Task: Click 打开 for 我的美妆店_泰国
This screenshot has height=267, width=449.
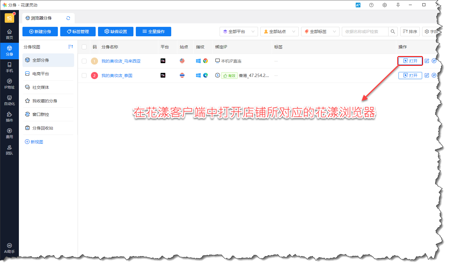Action: (x=410, y=75)
